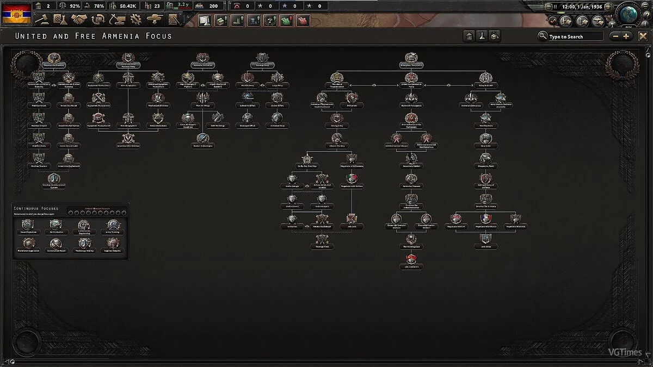Select the Technology Sharing continuous focus

tap(84, 244)
